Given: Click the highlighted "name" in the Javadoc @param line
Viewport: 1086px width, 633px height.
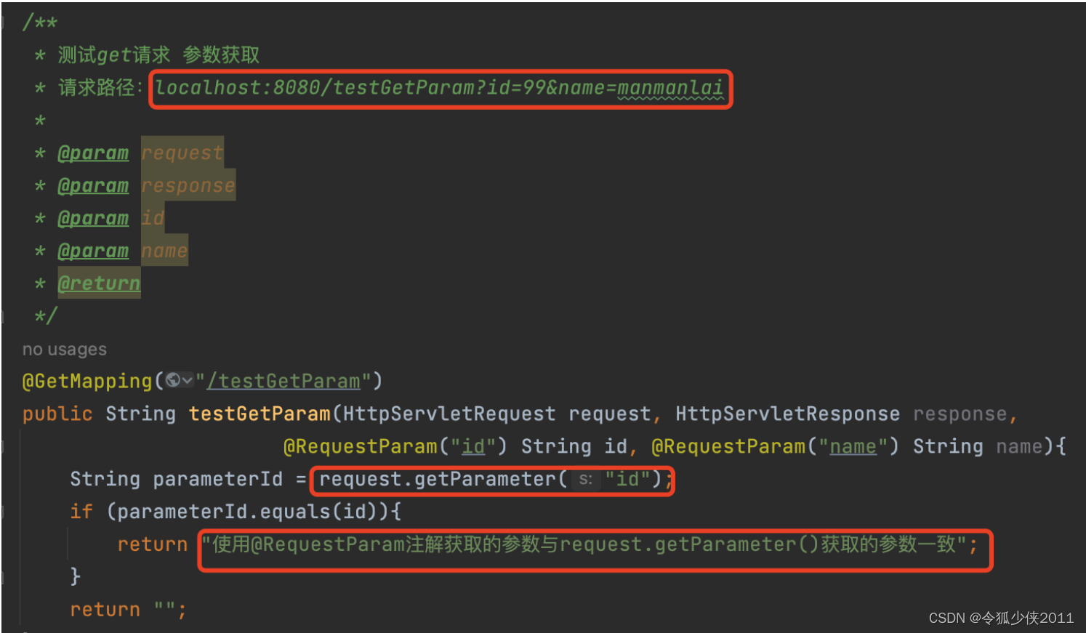Looking at the screenshot, I should [164, 251].
